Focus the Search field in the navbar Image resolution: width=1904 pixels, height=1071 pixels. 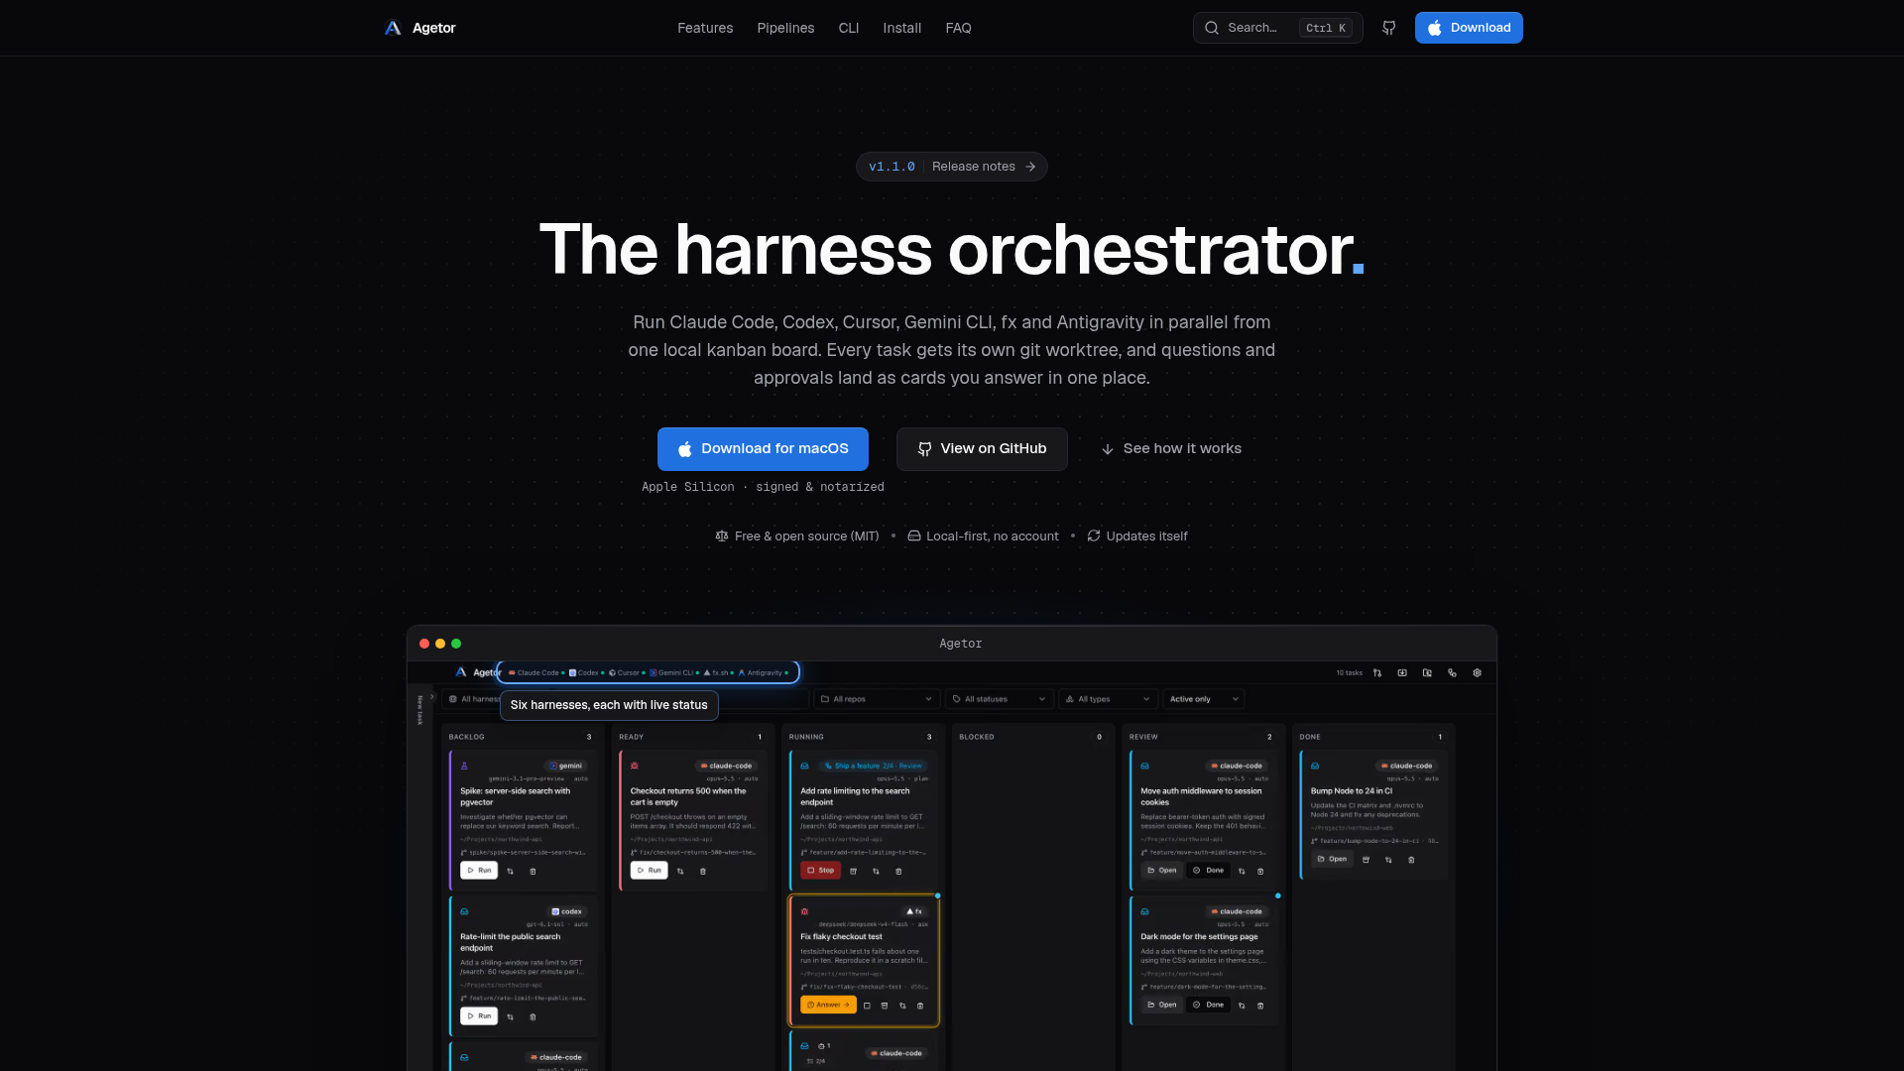pos(1277,28)
